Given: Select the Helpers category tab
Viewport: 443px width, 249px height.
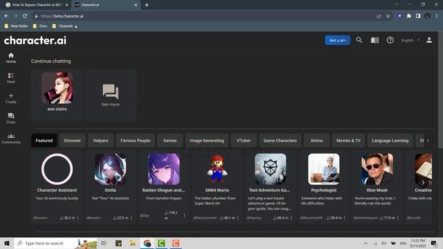Looking at the screenshot, I should [x=100, y=140].
